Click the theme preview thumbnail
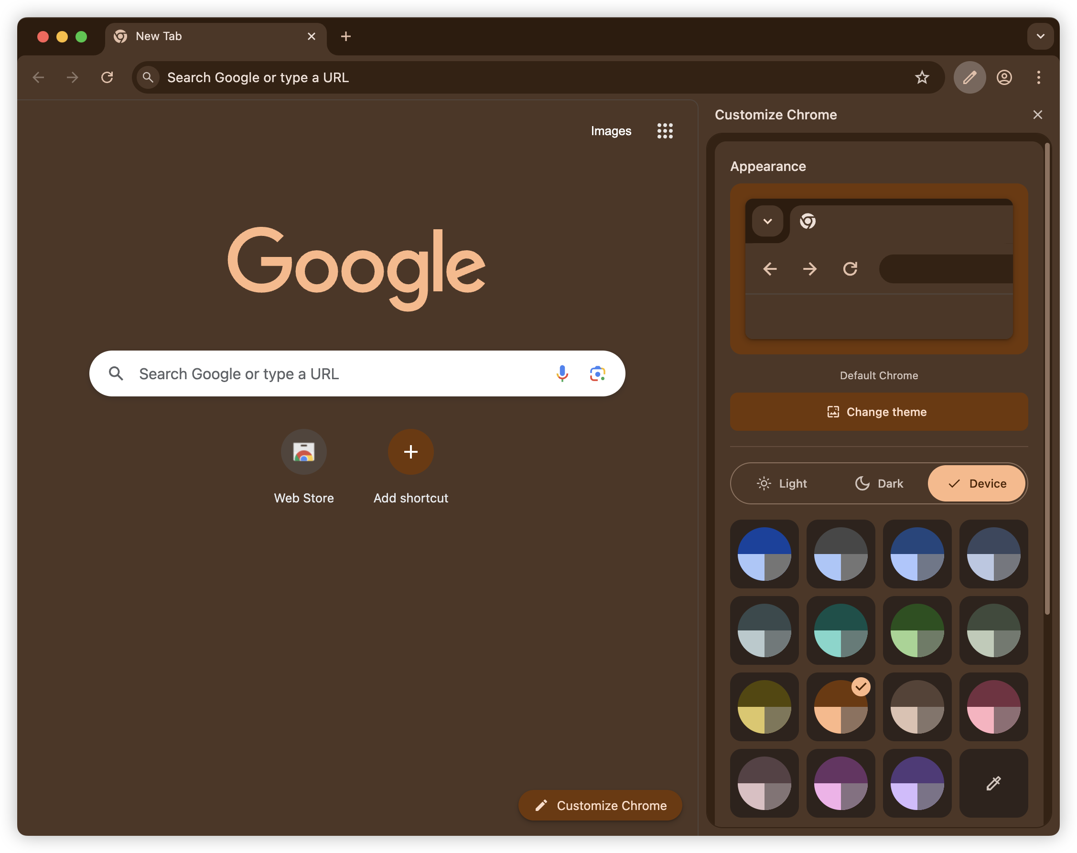Image resolution: width=1077 pixels, height=853 pixels. (x=879, y=269)
